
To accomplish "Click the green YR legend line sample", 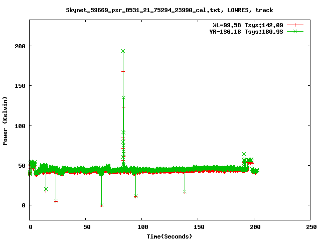I will pyautogui.click(x=295, y=31).
